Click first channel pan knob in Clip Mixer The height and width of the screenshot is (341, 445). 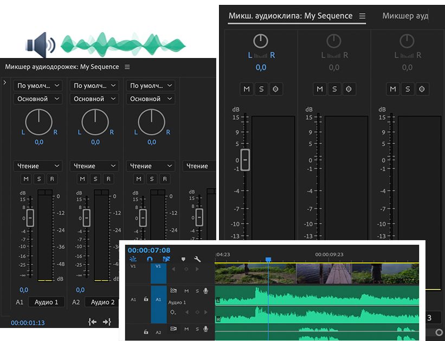[261, 41]
